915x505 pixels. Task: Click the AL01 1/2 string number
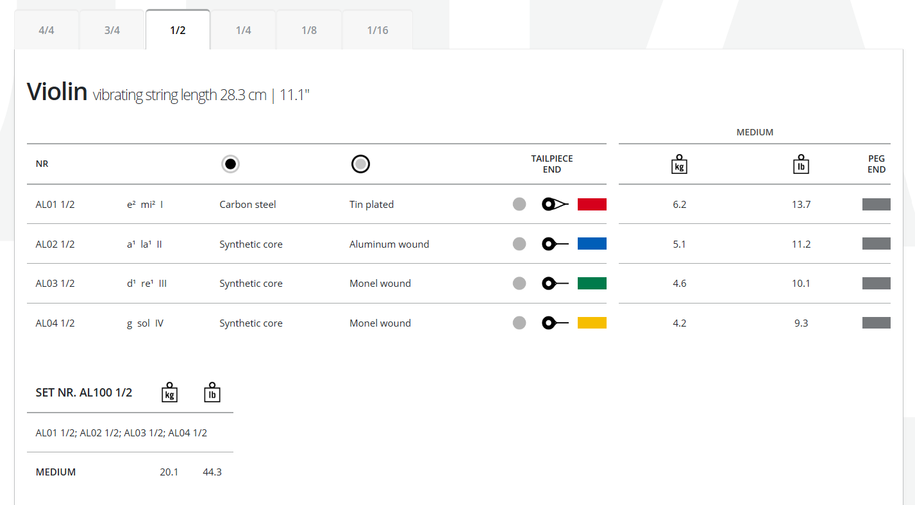(55, 205)
